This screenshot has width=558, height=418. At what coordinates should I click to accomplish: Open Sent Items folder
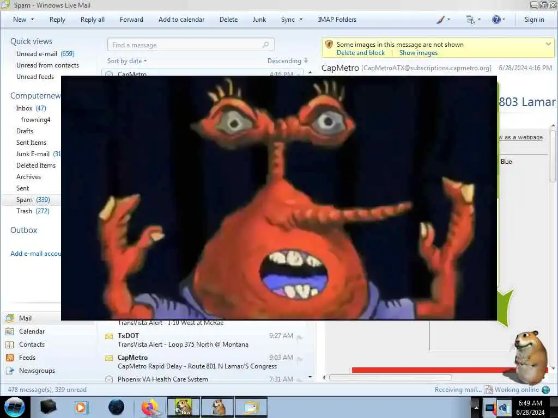pyautogui.click(x=31, y=142)
